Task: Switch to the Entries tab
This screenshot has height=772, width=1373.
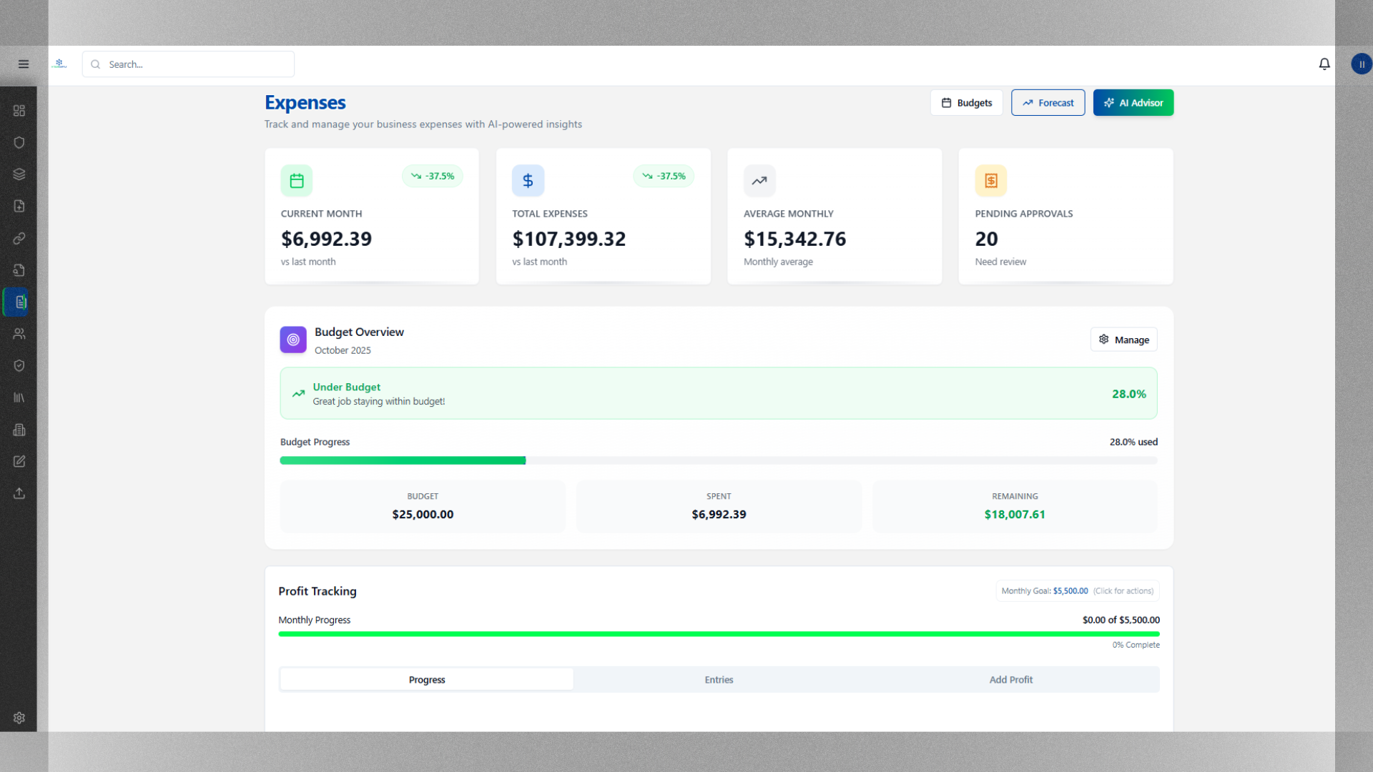Action: (x=719, y=679)
